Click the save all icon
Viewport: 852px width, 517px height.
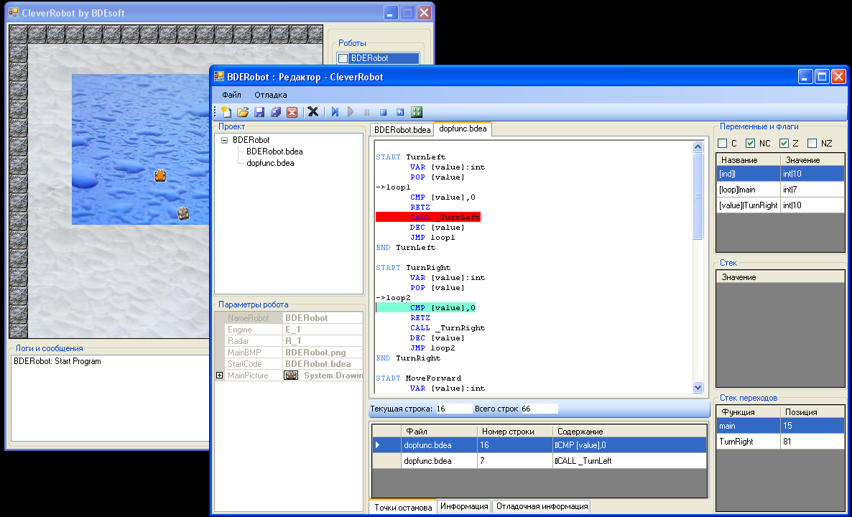tap(275, 112)
